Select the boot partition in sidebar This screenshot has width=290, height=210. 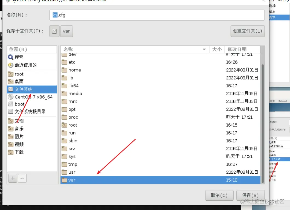click(19, 104)
